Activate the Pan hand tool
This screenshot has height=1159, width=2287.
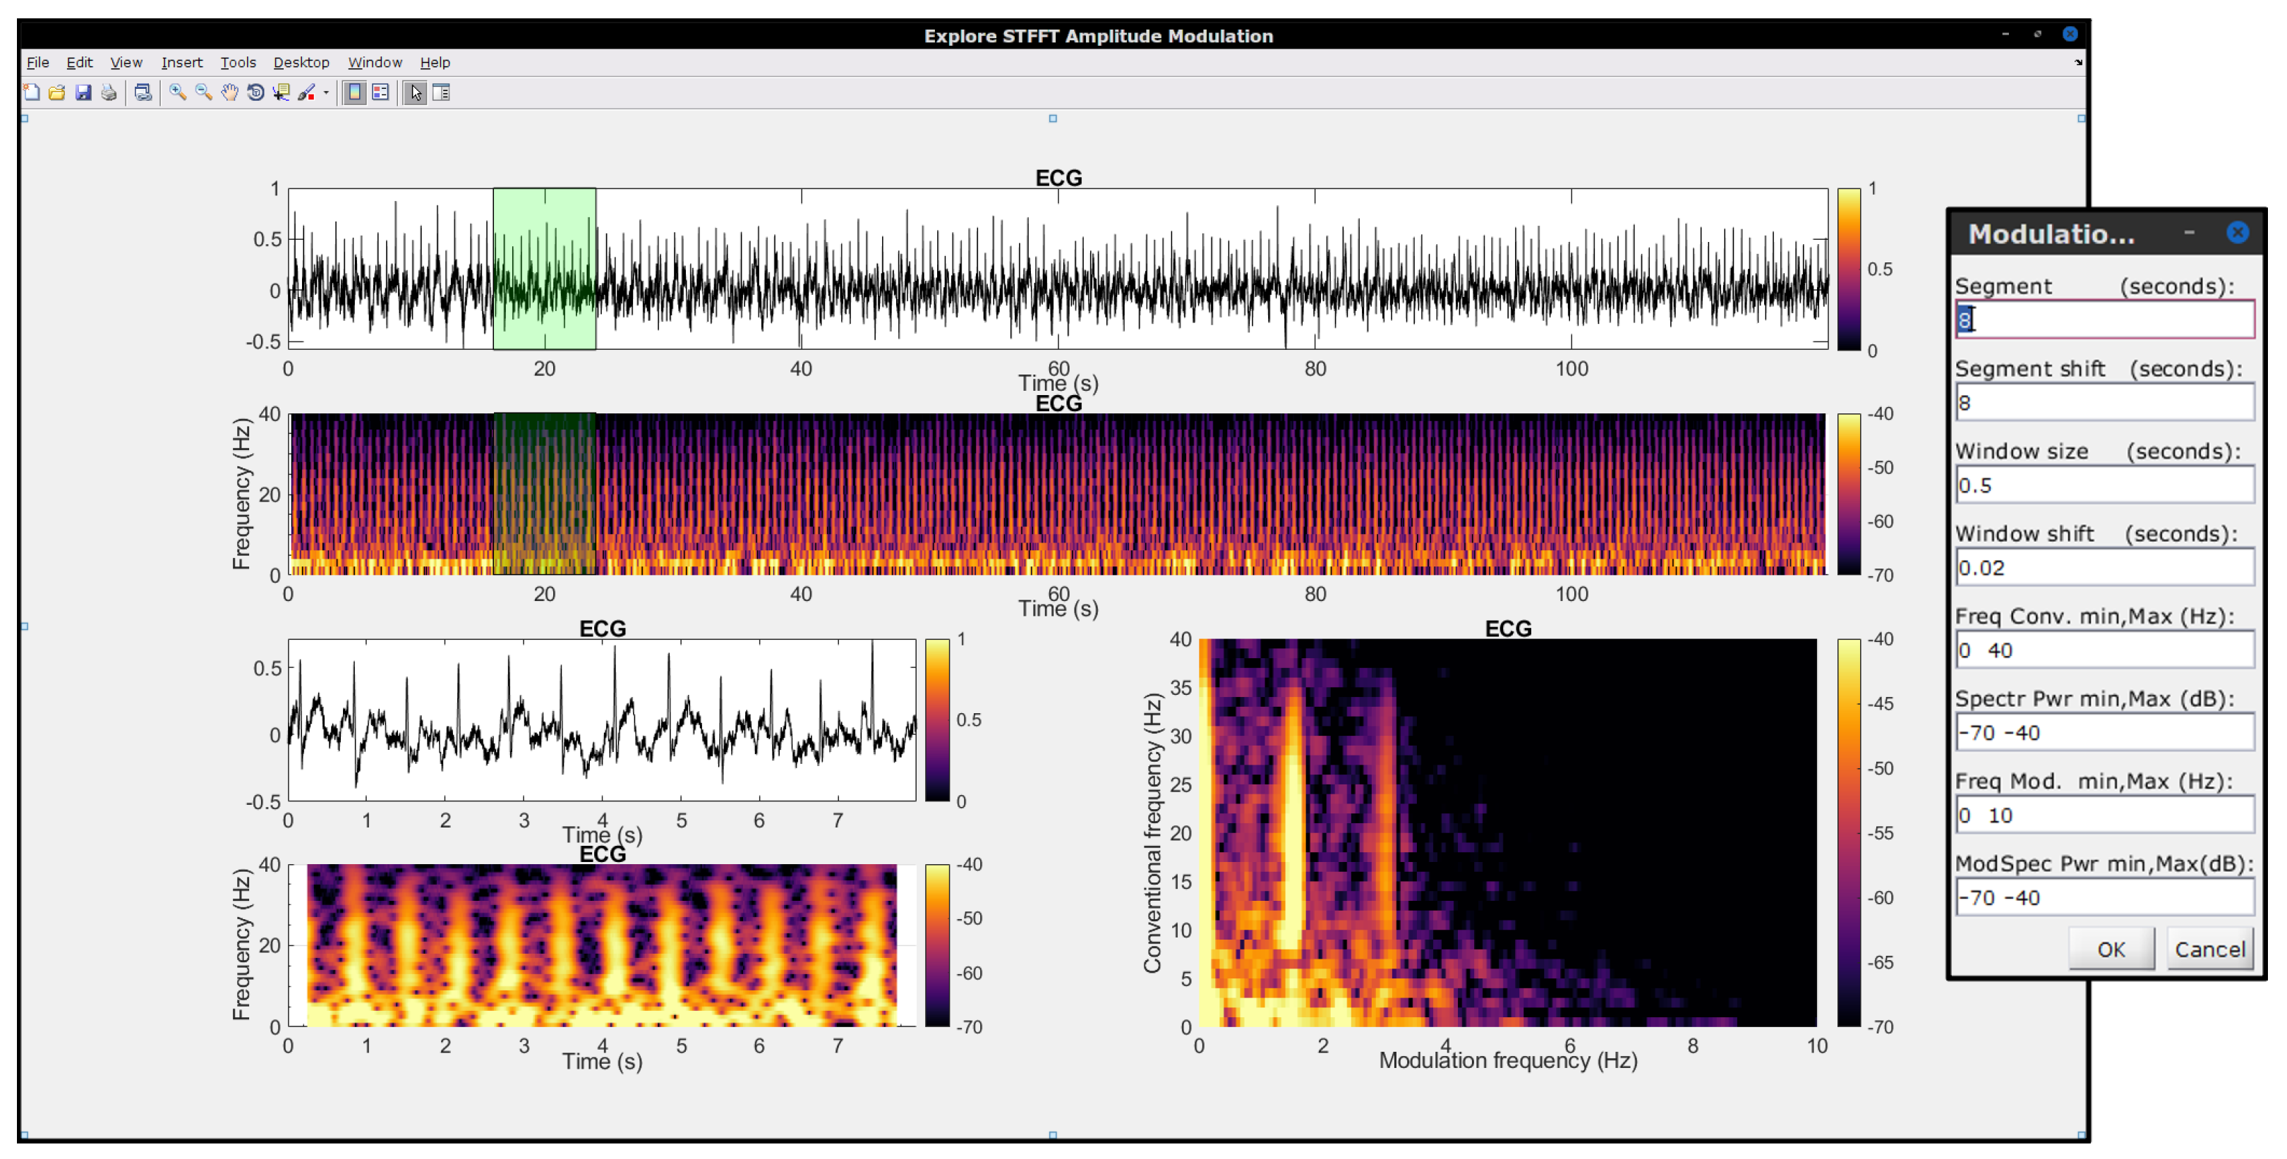(230, 92)
